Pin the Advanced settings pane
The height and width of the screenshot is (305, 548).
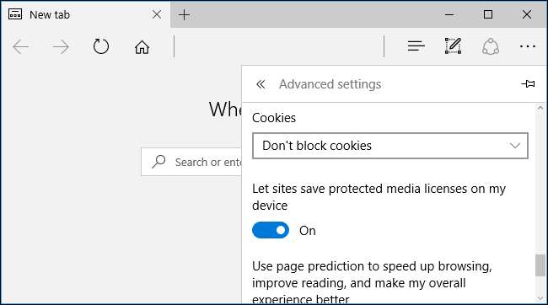coord(528,84)
